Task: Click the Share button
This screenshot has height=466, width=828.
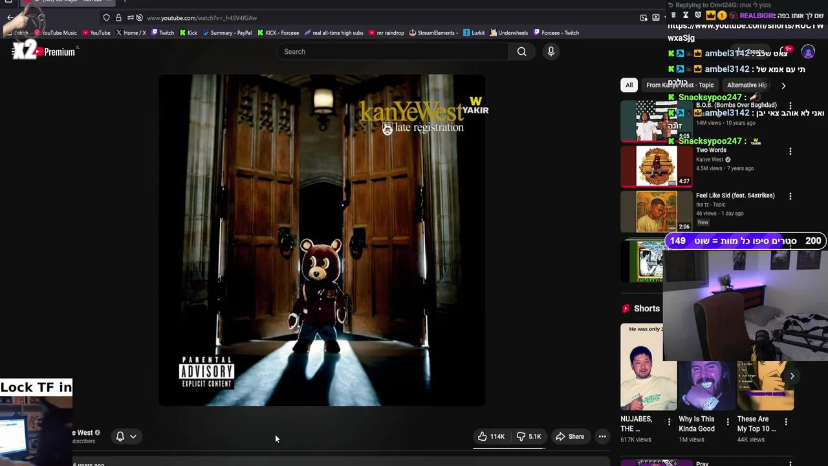Action: (570, 436)
